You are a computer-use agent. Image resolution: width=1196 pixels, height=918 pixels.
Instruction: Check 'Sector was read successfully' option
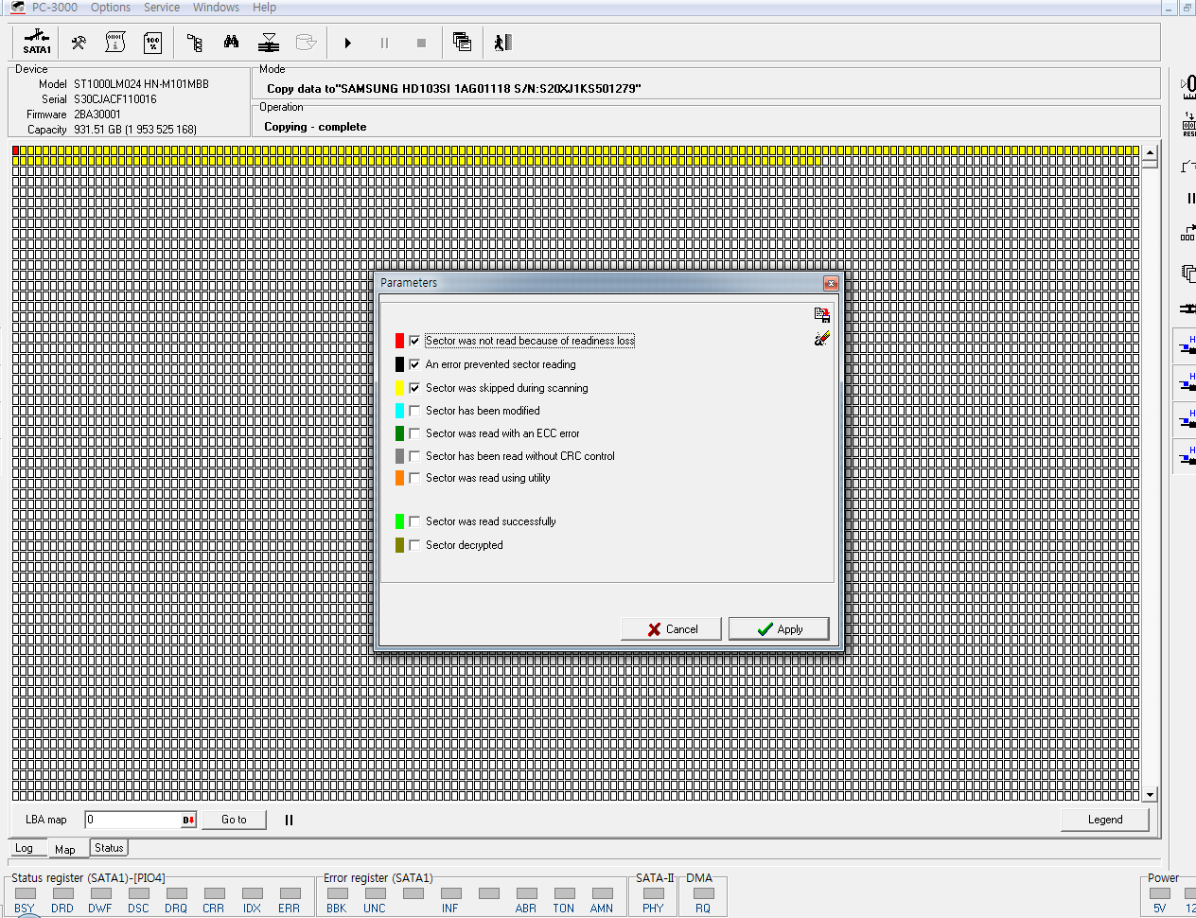(414, 521)
